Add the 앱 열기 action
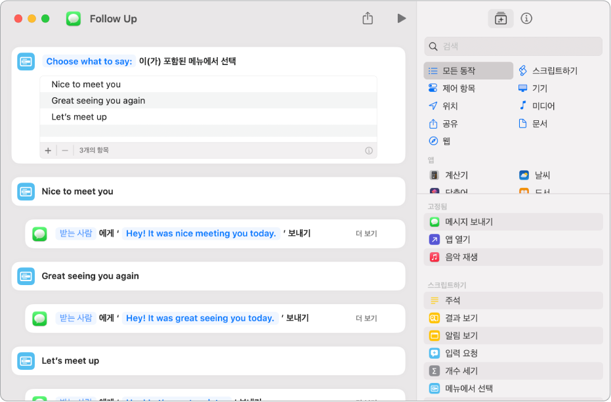This screenshot has width=611, height=402. coord(513,239)
